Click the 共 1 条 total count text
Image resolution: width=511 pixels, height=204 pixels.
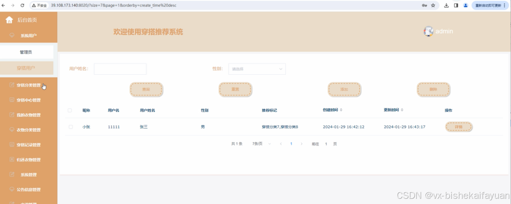[237, 144]
